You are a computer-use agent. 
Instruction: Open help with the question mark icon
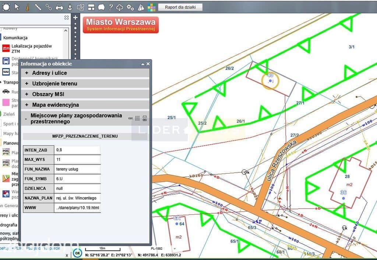pyautogui.click(x=110, y=7)
